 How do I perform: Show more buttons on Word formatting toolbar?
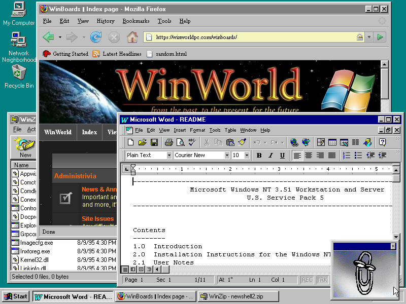[x=397, y=153]
